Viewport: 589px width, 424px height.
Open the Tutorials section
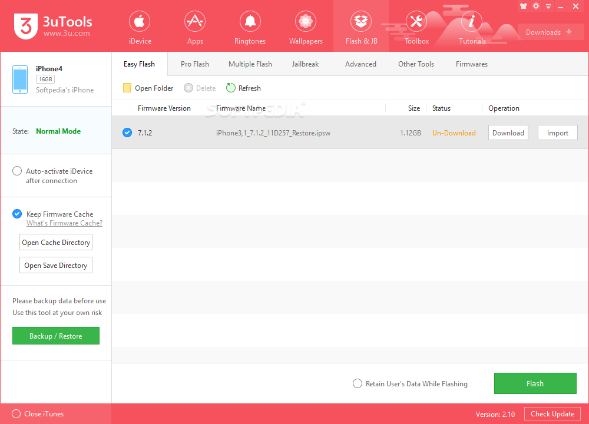pos(472,28)
